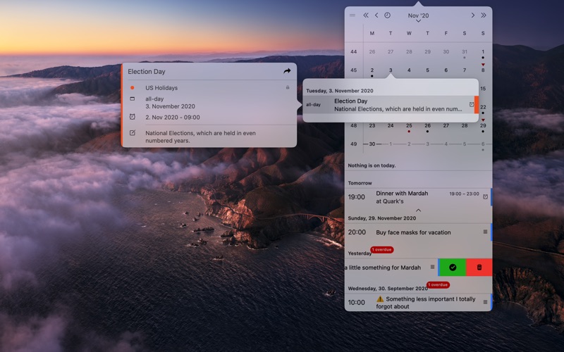Select day 23 in week 48 row
Viewport: 564px width, 352px height.
(x=372, y=126)
